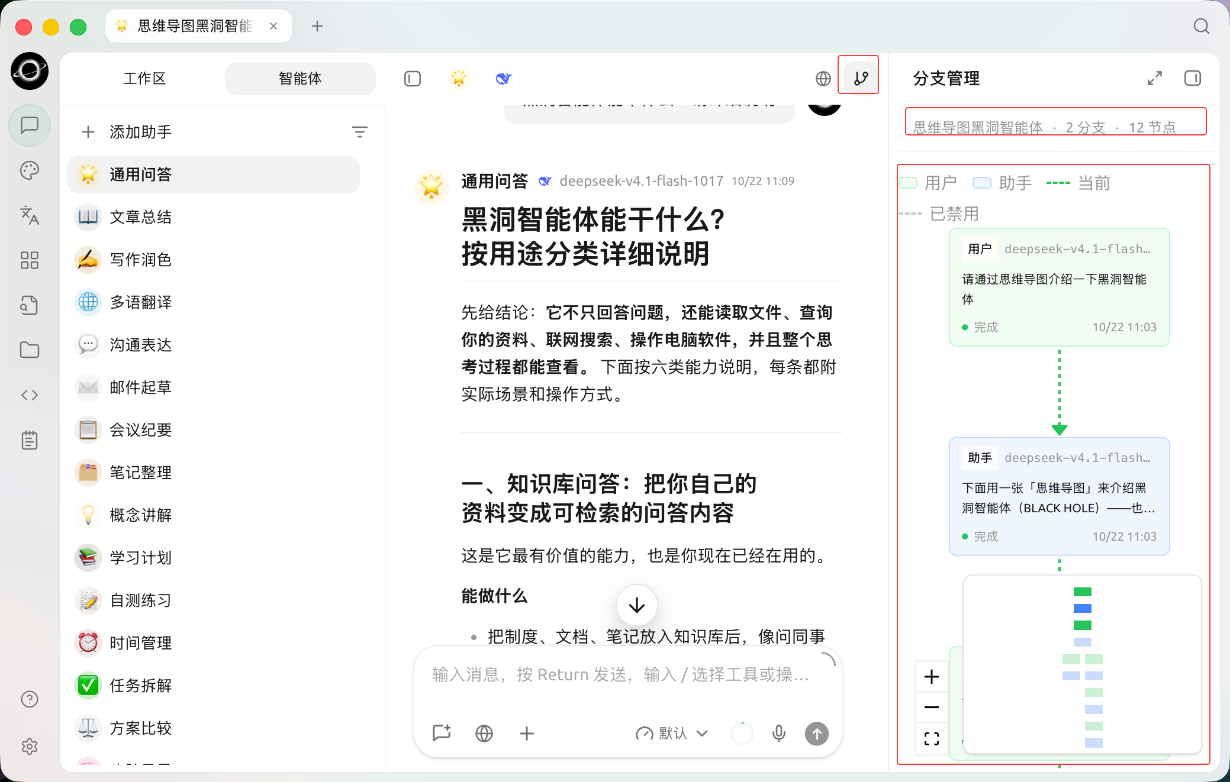1230x782 pixels.
Task: Click the plus attachment icon in the input bar
Action: click(527, 733)
